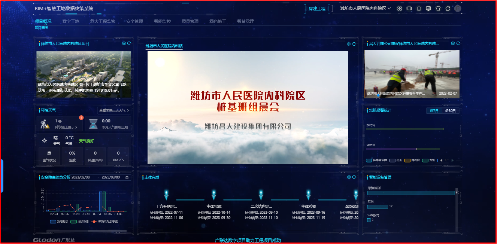Open the 智能监控 tab
The image size is (497, 244).
tap(162, 21)
